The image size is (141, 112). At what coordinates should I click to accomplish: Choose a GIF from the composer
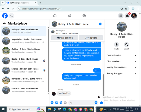click(65, 103)
